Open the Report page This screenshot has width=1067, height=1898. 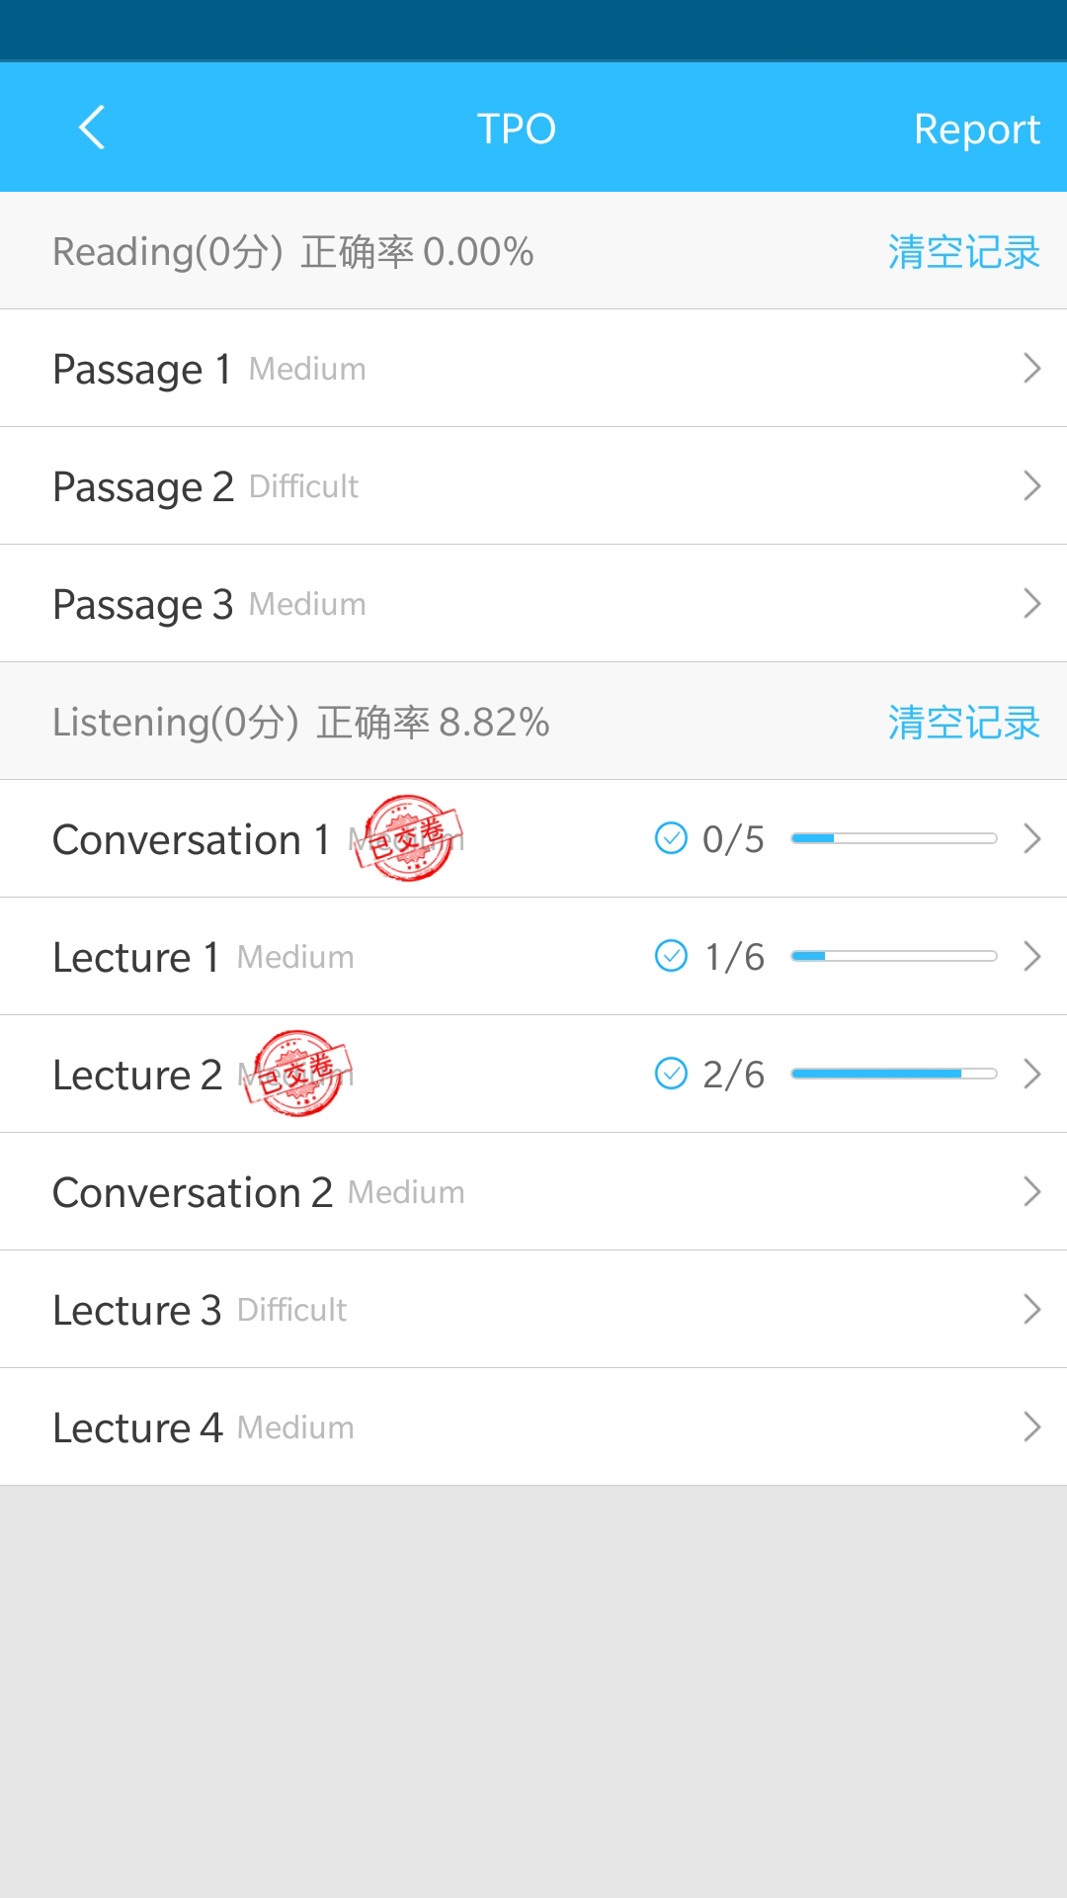pyautogui.click(x=976, y=129)
